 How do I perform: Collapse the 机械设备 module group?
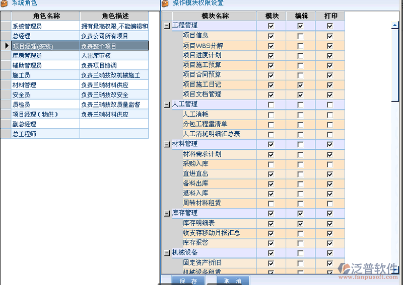pyautogui.click(x=167, y=253)
